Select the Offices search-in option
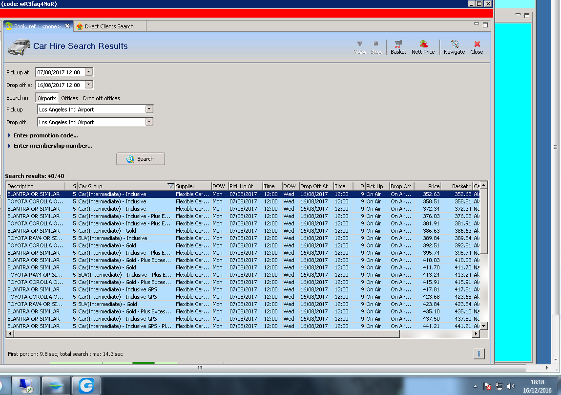 coord(69,98)
